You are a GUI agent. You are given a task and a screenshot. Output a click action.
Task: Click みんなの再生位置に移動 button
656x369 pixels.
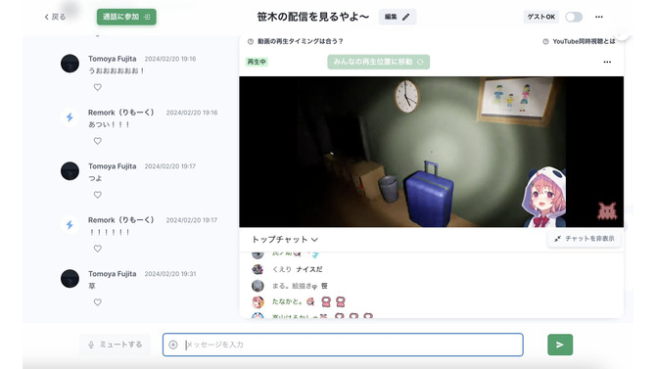(378, 62)
